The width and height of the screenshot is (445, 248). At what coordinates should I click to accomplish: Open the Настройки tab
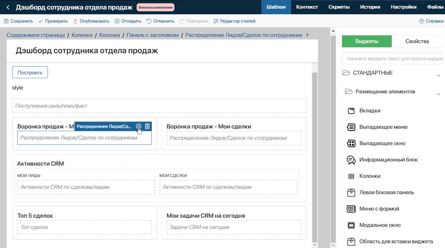coord(404,7)
